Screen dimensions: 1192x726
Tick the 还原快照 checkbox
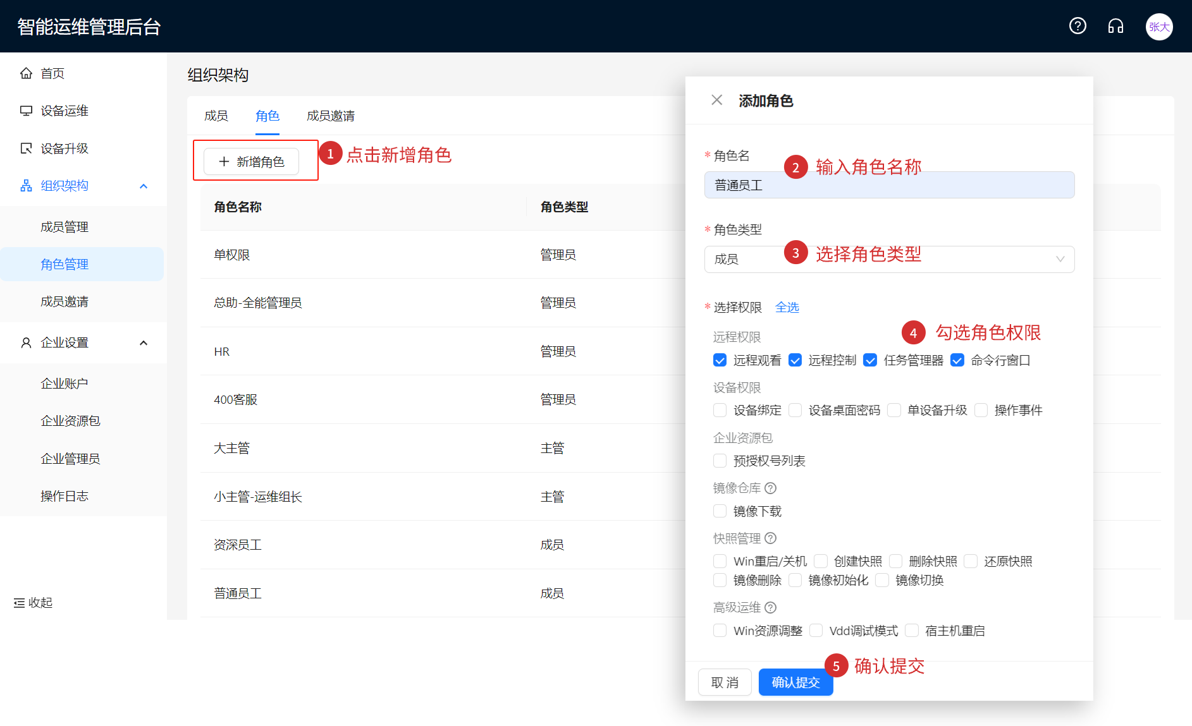(971, 561)
